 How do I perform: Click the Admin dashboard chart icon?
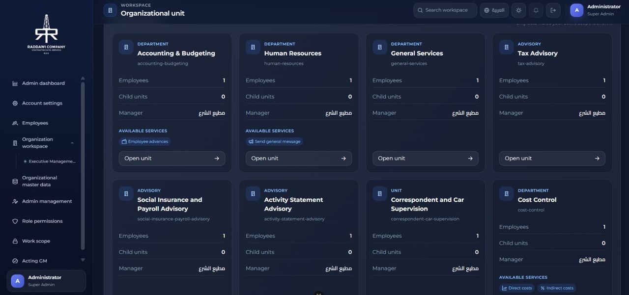[15, 83]
